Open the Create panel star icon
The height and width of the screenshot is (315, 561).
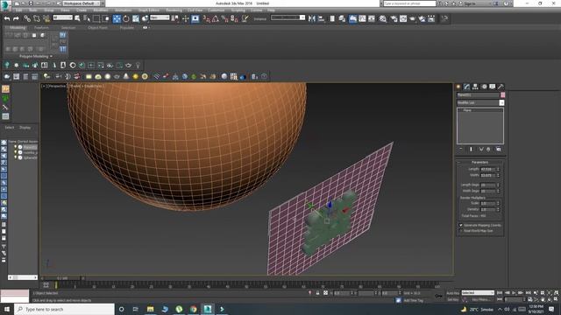click(x=458, y=87)
